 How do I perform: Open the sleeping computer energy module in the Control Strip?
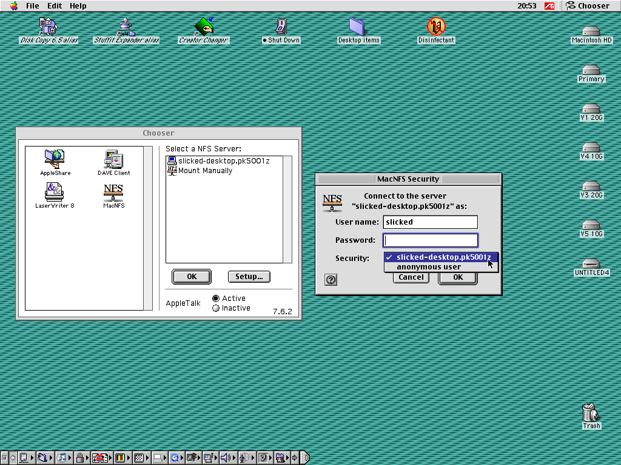[x=210, y=458]
